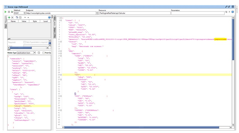The width and height of the screenshot is (239, 133).
Task: Click response scrollbar up arrow
Action: [233, 18]
